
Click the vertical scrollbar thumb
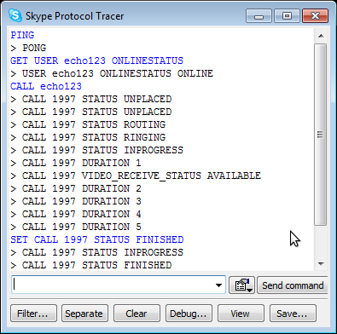321,135
